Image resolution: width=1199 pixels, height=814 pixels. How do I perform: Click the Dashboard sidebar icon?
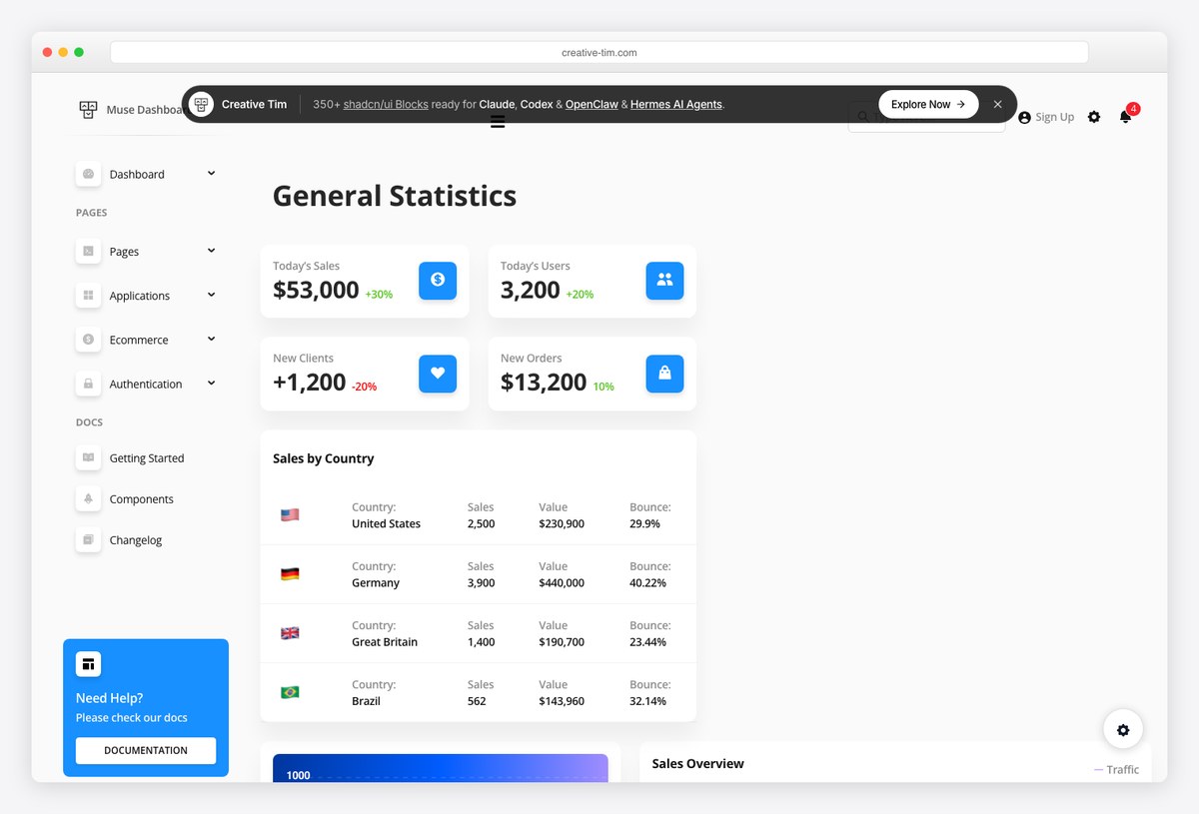pos(88,174)
